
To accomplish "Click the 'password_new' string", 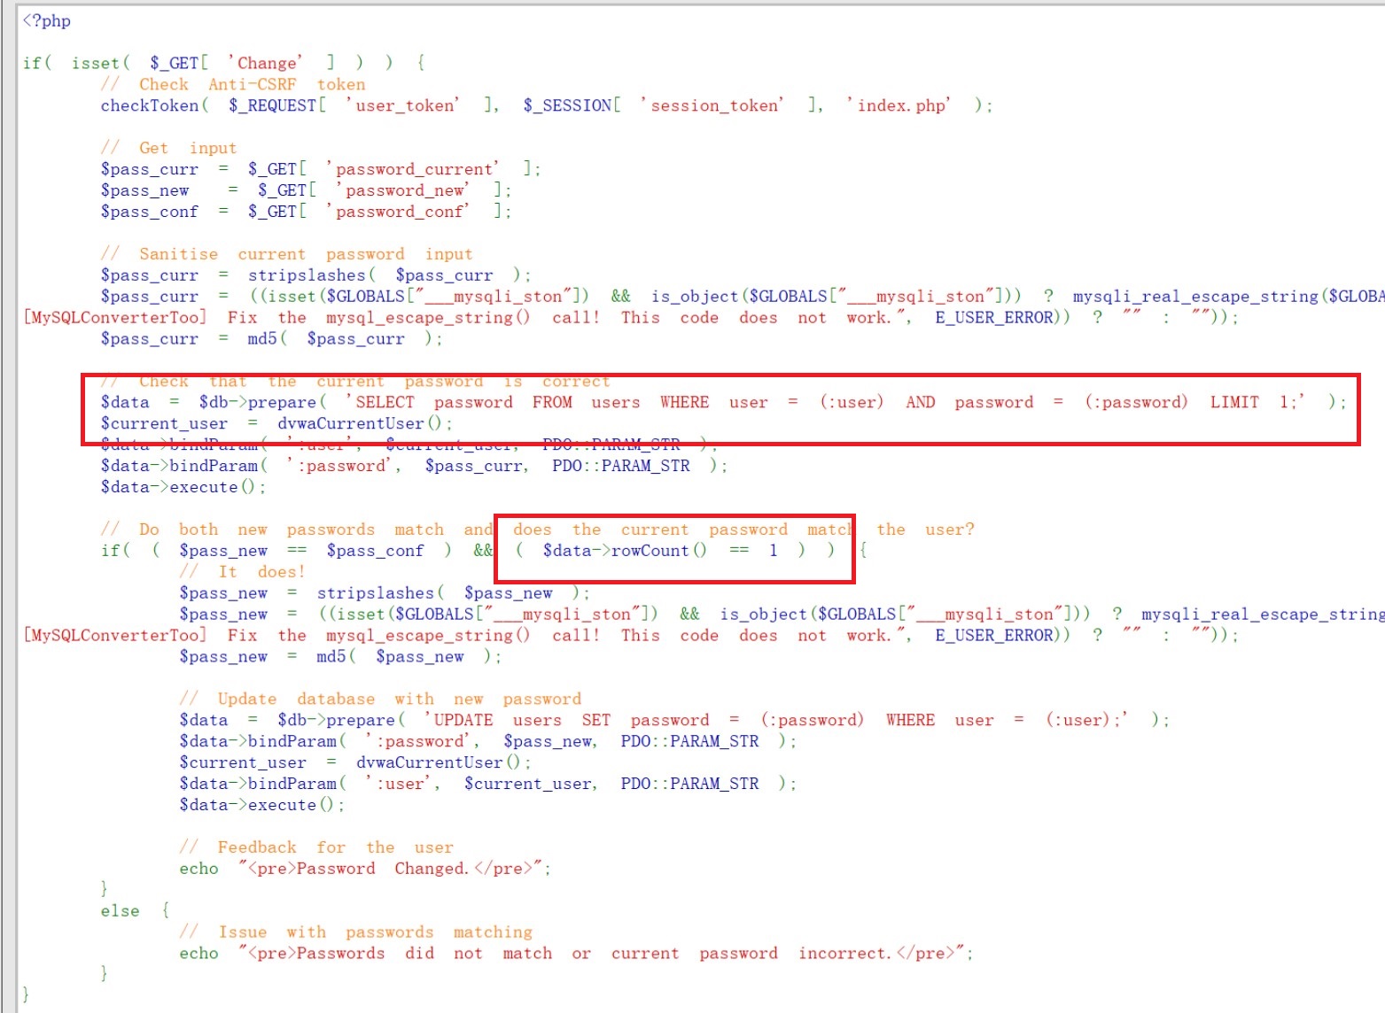I will (x=403, y=190).
